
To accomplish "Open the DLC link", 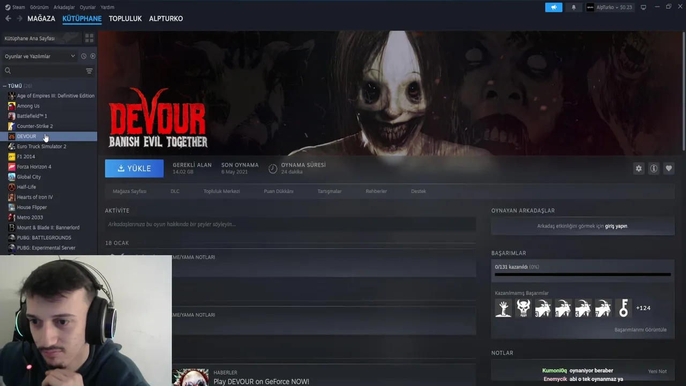I will pos(175,191).
